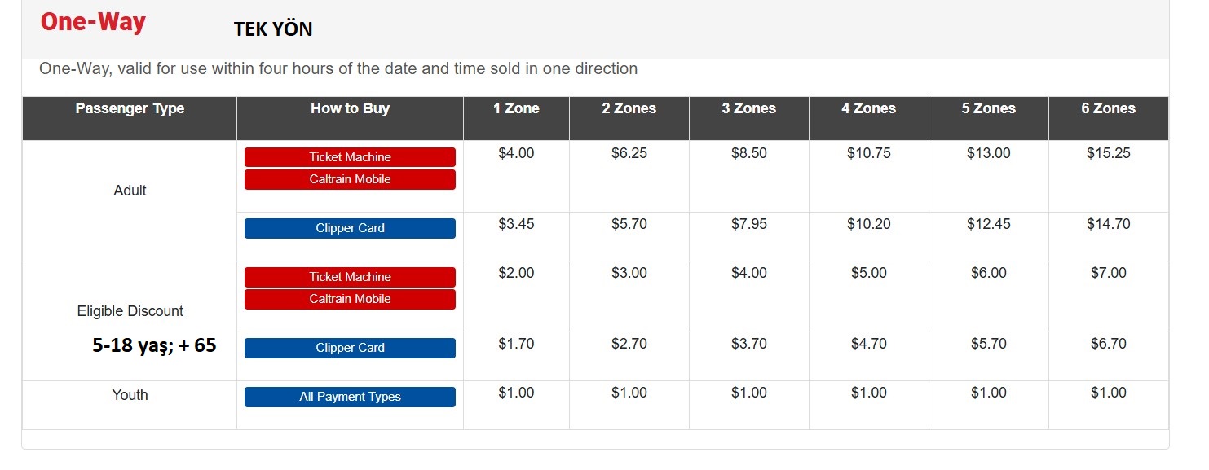
Task: Click the 3 Zones column header
Action: pos(748,108)
